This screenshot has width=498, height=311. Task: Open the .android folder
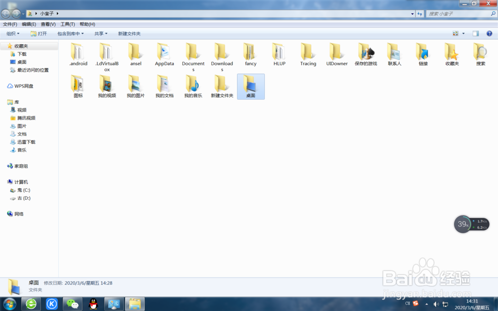point(78,54)
